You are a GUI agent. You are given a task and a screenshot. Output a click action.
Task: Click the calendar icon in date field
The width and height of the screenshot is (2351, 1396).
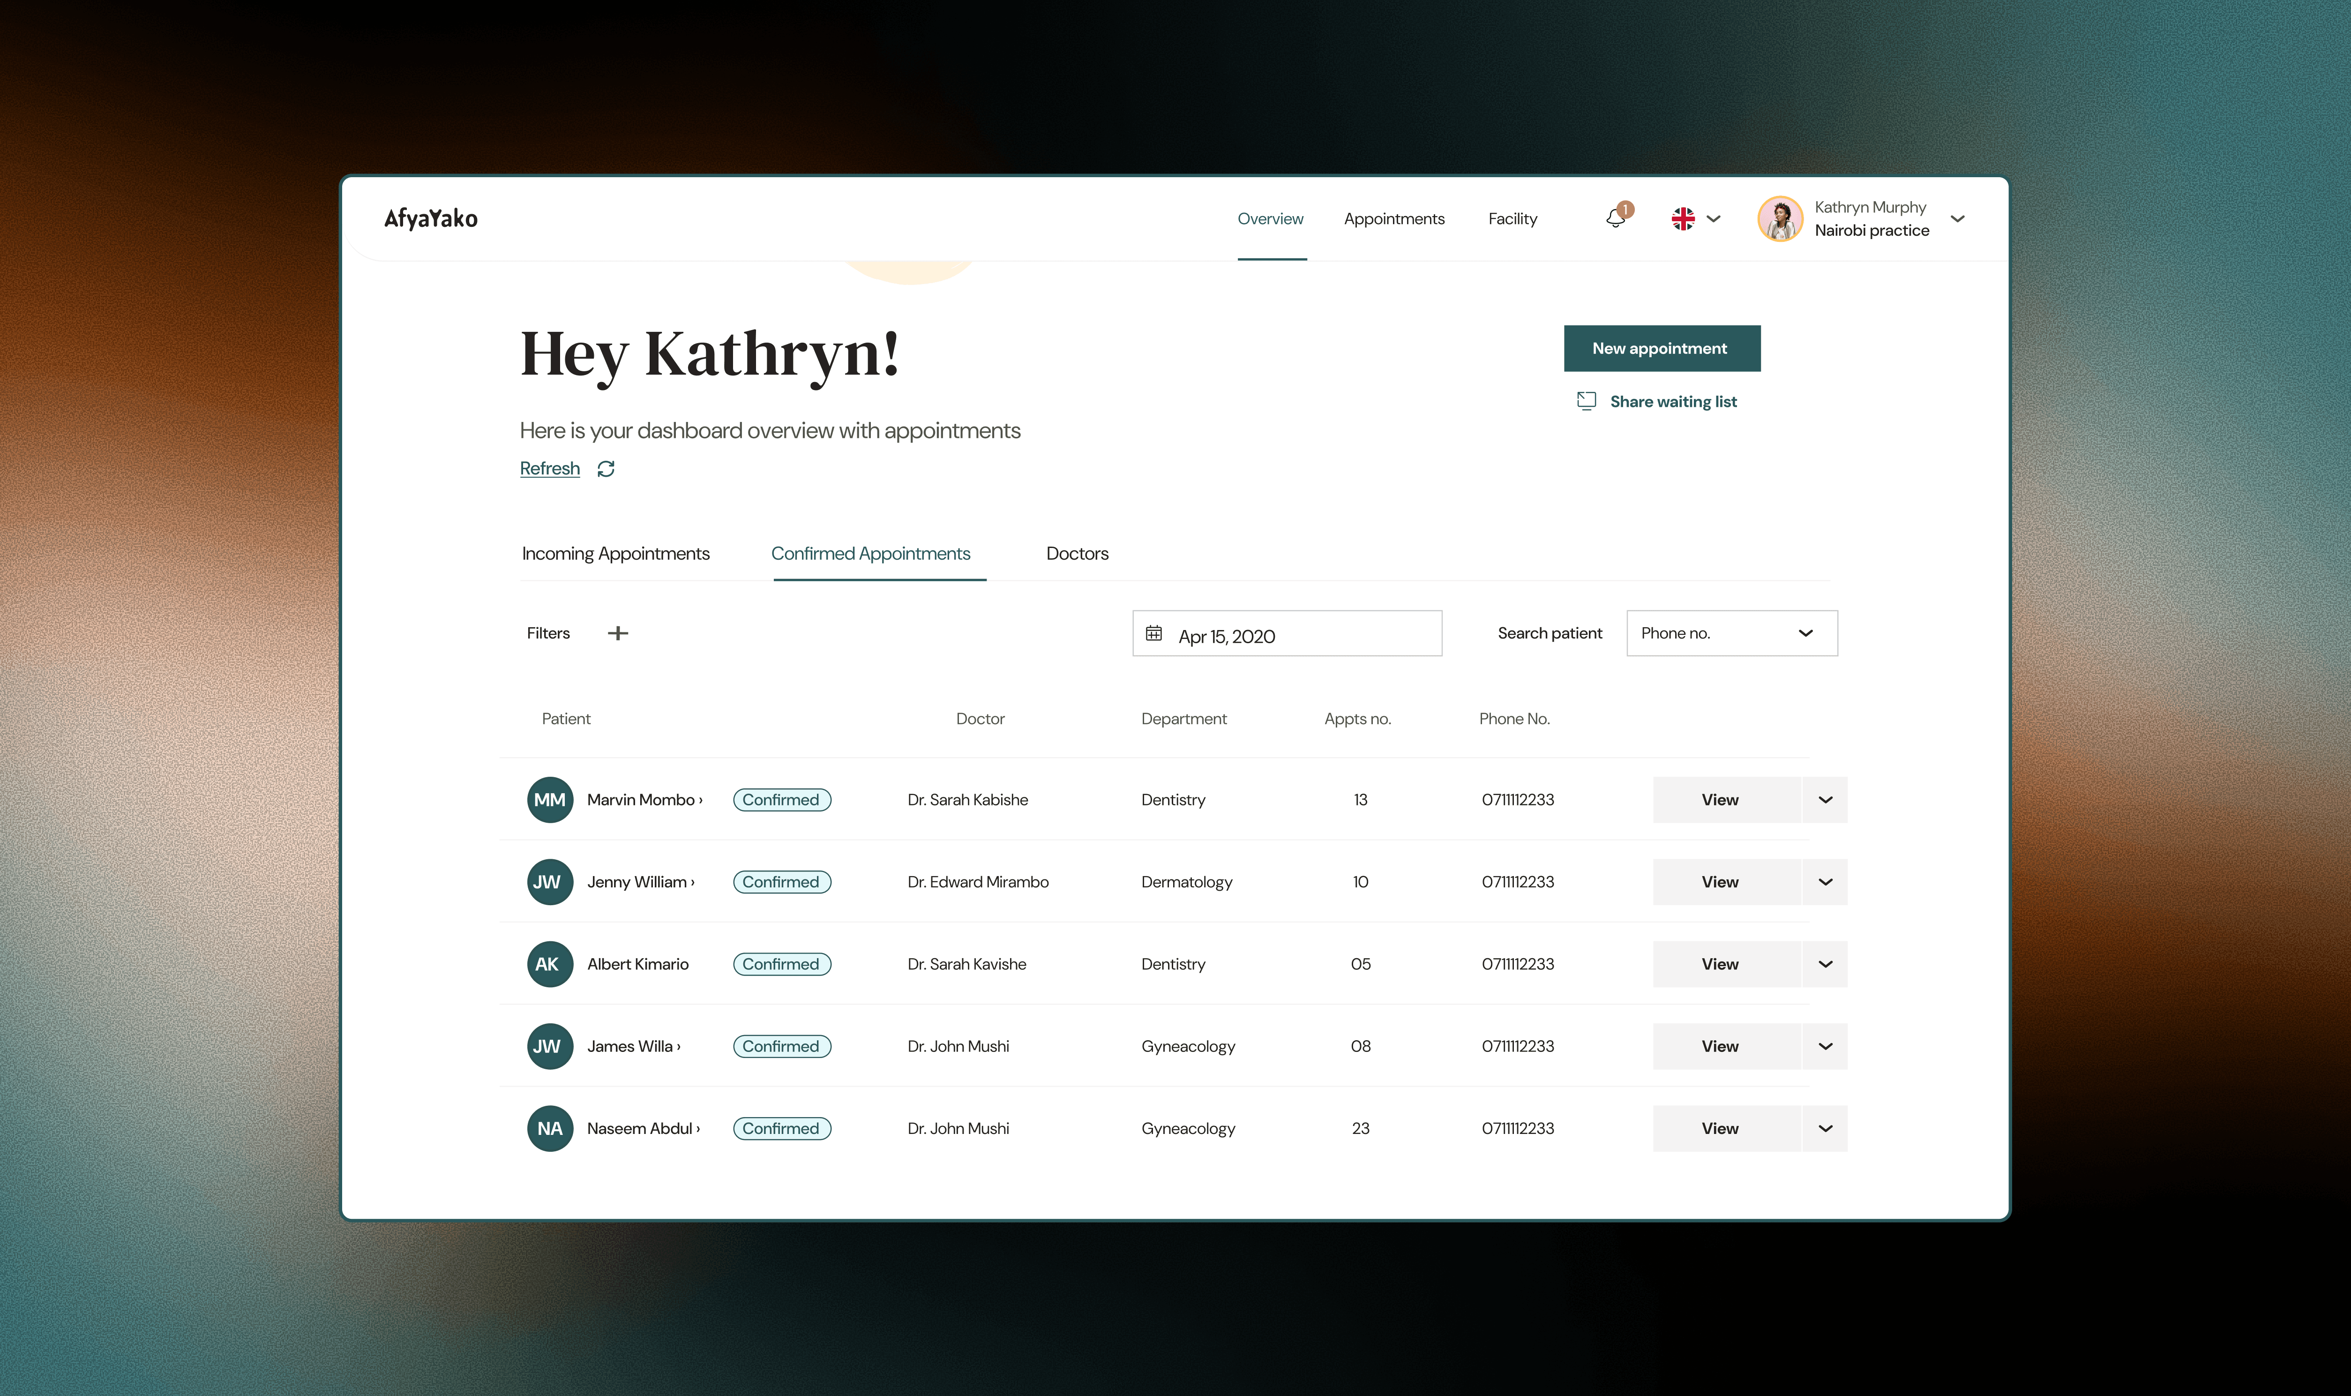coord(1154,633)
